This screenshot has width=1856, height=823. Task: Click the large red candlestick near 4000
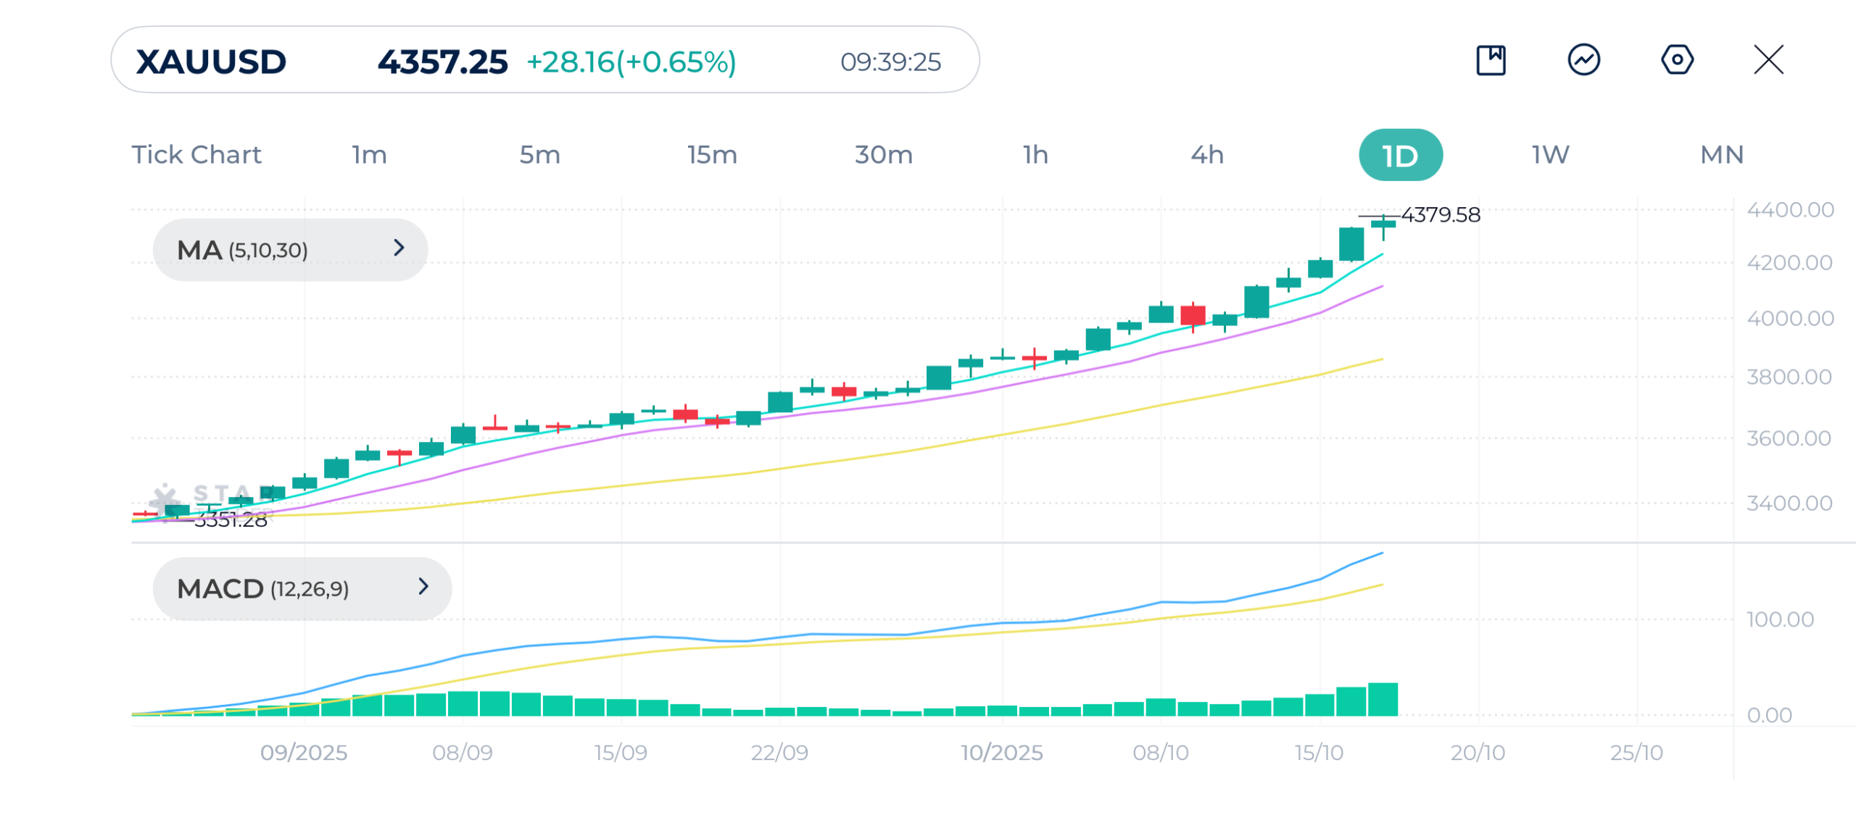point(1193,315)
